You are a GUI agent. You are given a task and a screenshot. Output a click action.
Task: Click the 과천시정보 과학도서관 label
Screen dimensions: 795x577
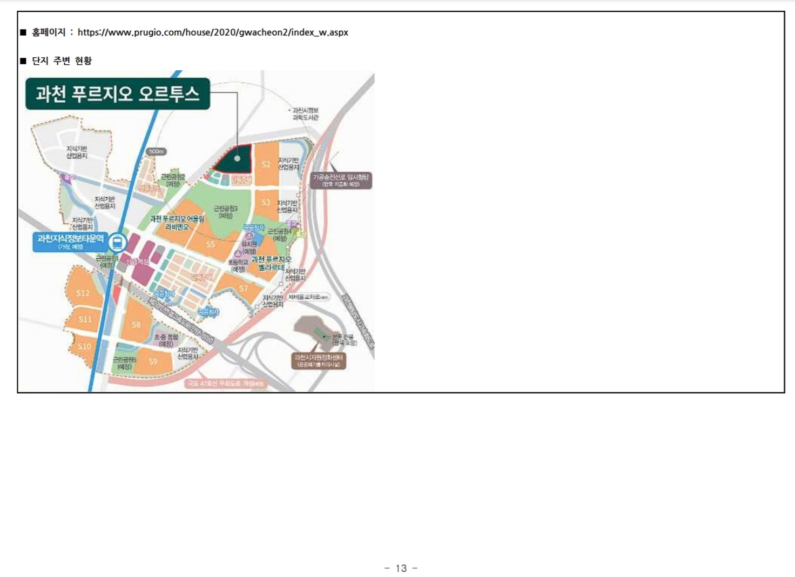[x=305, y=113]
